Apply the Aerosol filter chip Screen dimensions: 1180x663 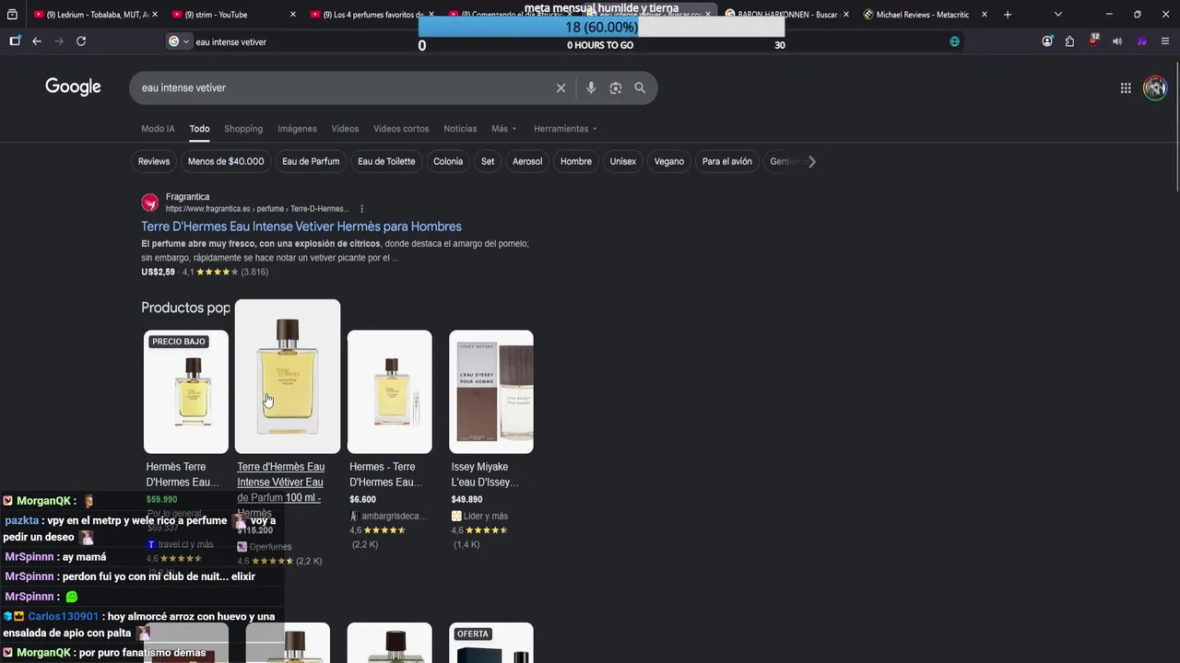point(527,161)
